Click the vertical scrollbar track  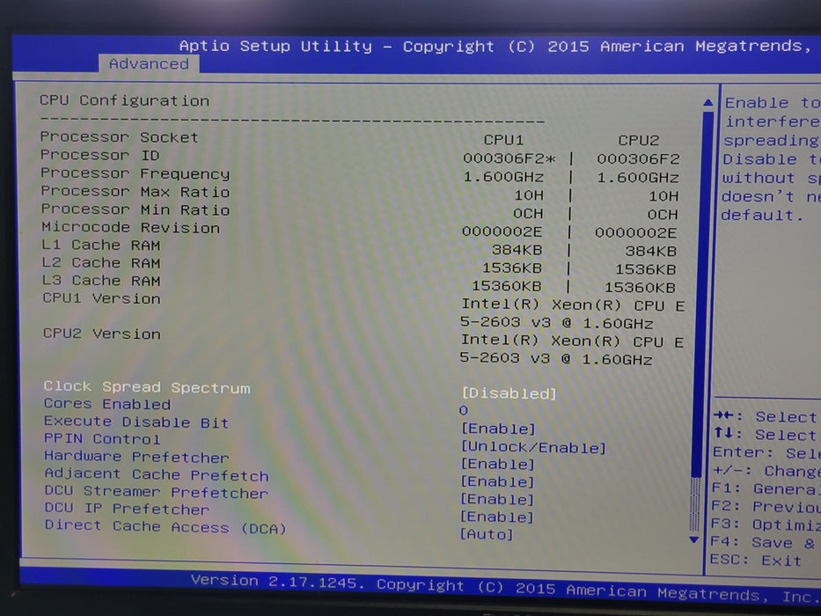tap(700, 320)
